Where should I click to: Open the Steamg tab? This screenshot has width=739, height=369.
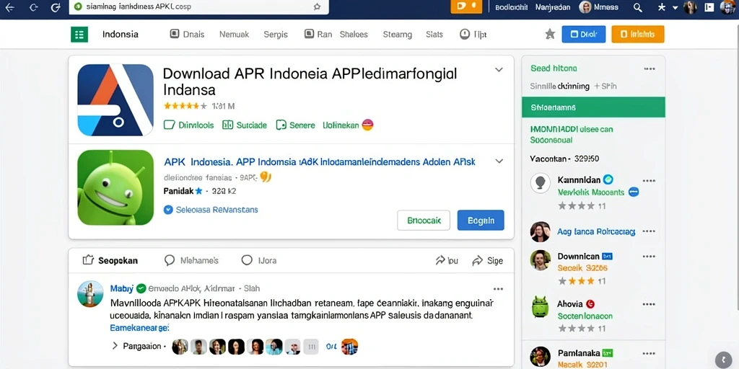(398, 35)
